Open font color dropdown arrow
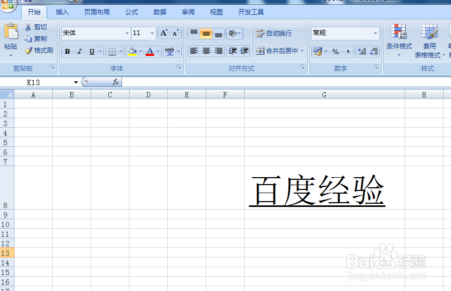 [158, 52]
